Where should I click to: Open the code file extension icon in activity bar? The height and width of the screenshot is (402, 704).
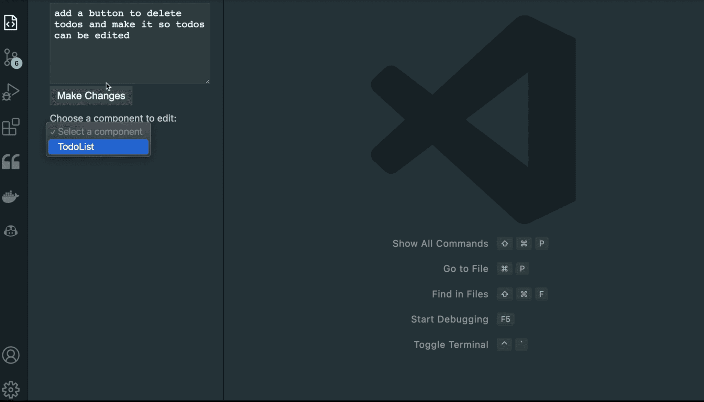pos(11,23)
